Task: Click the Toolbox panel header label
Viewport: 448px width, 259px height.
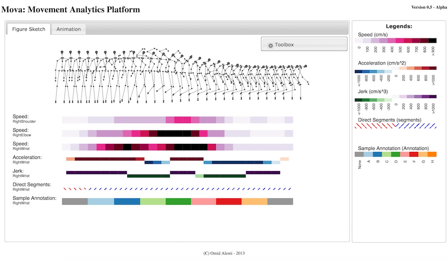Action: pyautogui.click(x=284, y=45)
